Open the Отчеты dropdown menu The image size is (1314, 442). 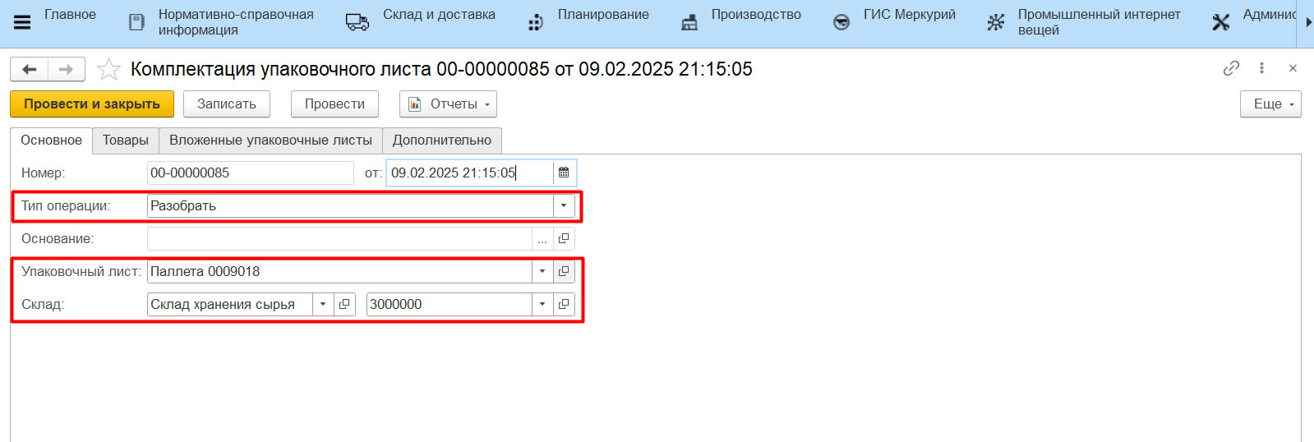click(x=449, y=104)
